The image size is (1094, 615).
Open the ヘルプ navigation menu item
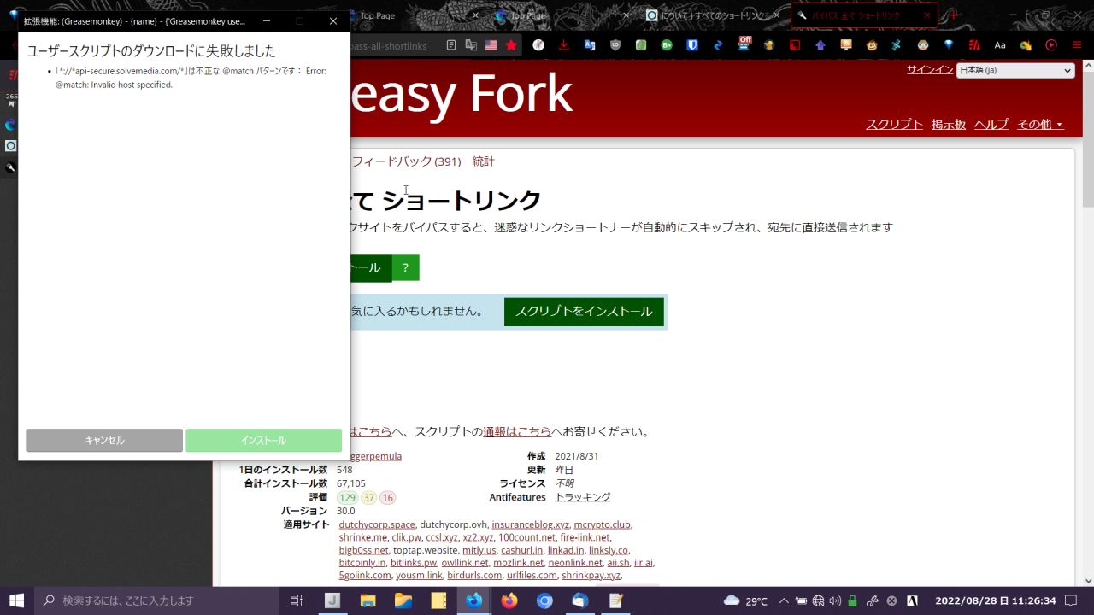991,125
